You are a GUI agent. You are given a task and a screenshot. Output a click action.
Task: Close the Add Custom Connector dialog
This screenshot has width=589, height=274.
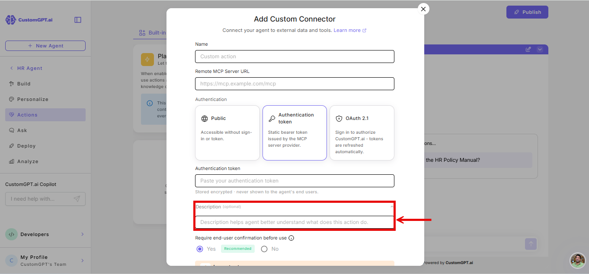point(423,9)
